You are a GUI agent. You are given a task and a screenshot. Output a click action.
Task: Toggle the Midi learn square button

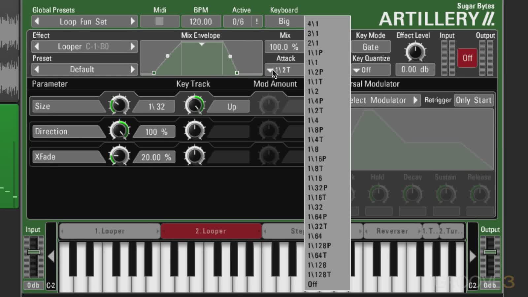click(x=159, y=21)
